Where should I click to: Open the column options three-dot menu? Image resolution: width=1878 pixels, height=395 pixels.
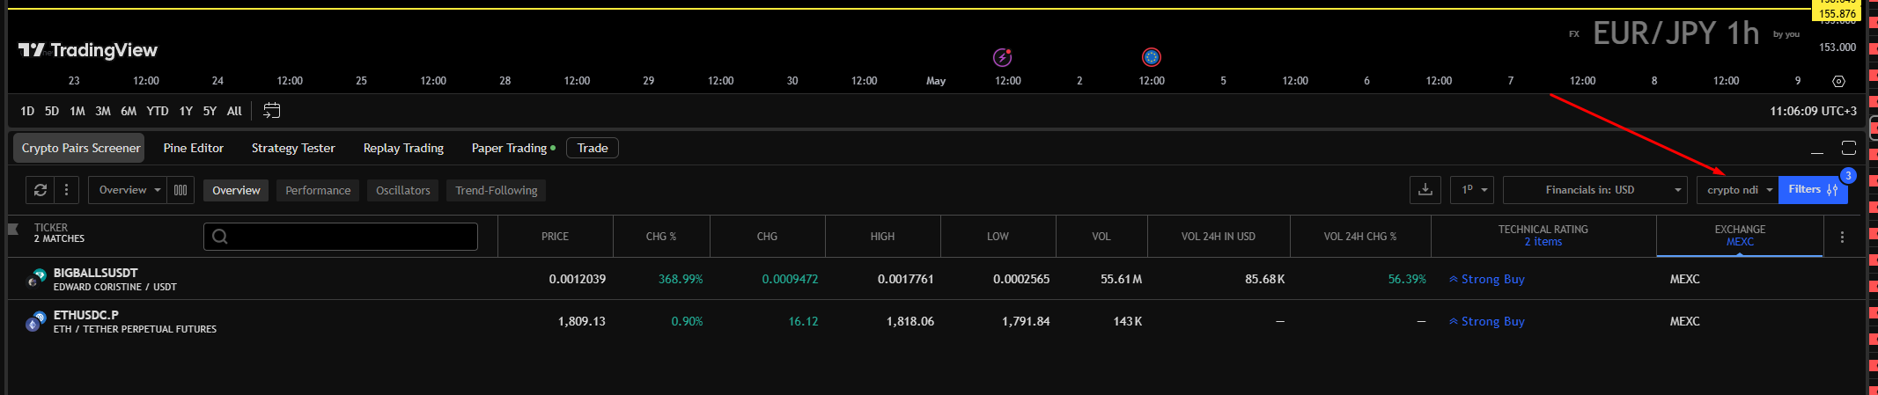click(1842, 237)
